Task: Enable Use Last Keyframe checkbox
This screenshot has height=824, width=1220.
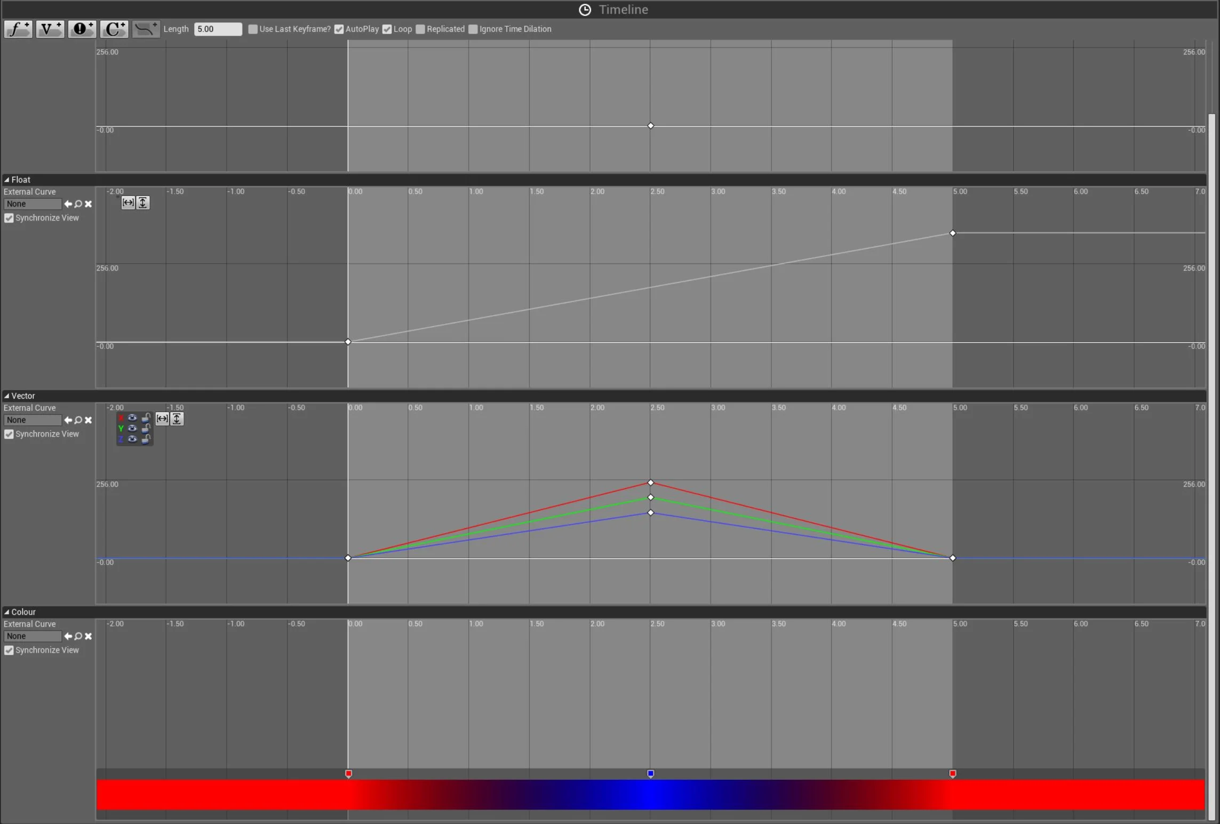Action: (253, 29)
